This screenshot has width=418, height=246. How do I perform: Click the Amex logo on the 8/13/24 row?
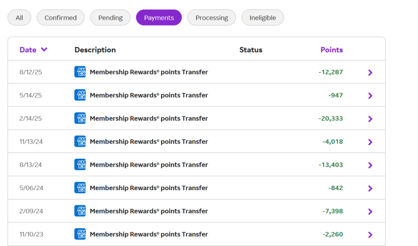[80, 165]
